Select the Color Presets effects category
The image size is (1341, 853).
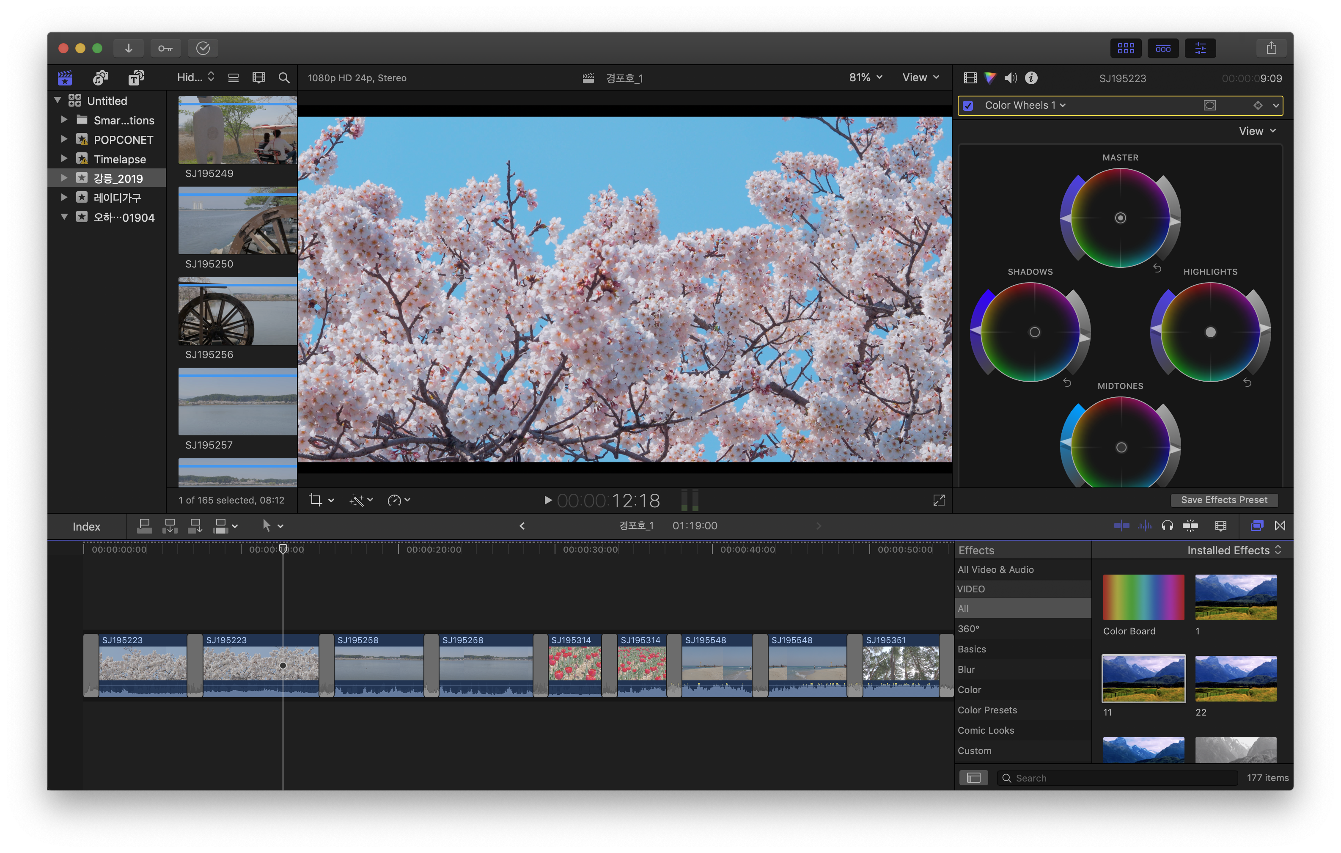(x=987, y=710)
